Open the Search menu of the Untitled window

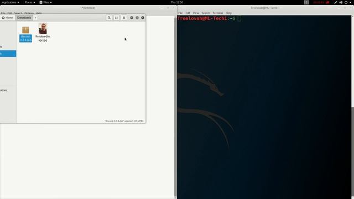pyautogui.click(x=18, y=13)
